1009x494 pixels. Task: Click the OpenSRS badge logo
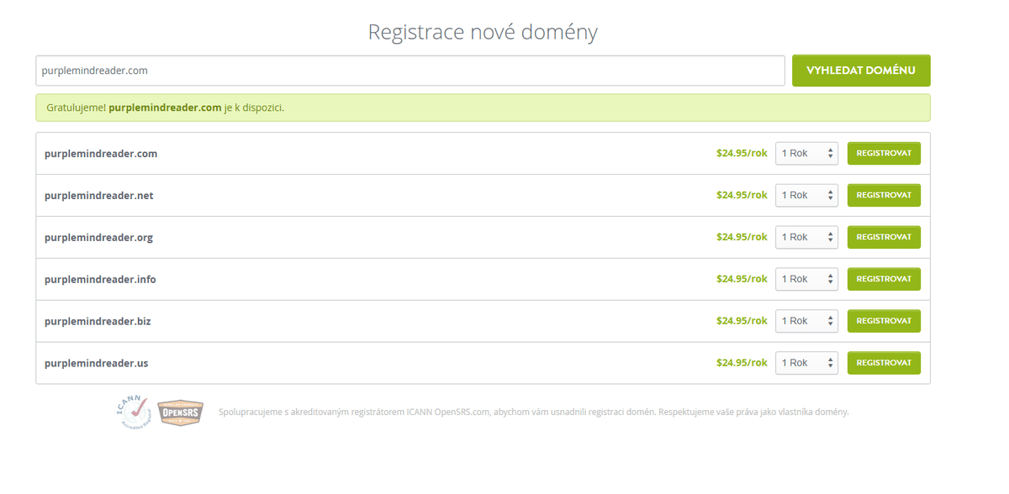(x=179, y=413)
